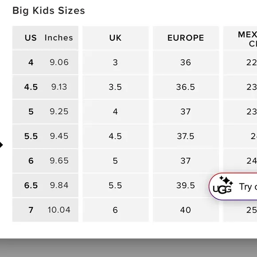
Task: Click UK size 5.5 cell
Action: (x=116, y=185)
